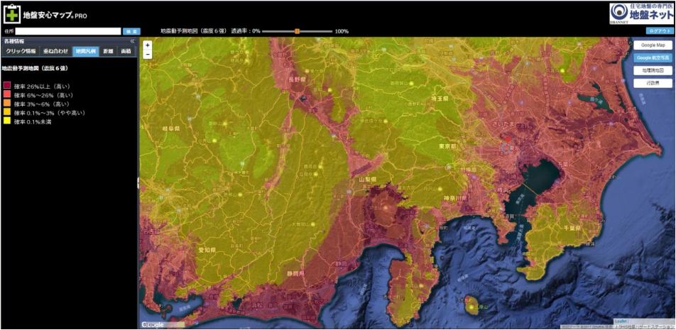The width and height of the screenshot is (676, 330).
Task: Zoom in the map with plus button
Action: click(147, 45)
